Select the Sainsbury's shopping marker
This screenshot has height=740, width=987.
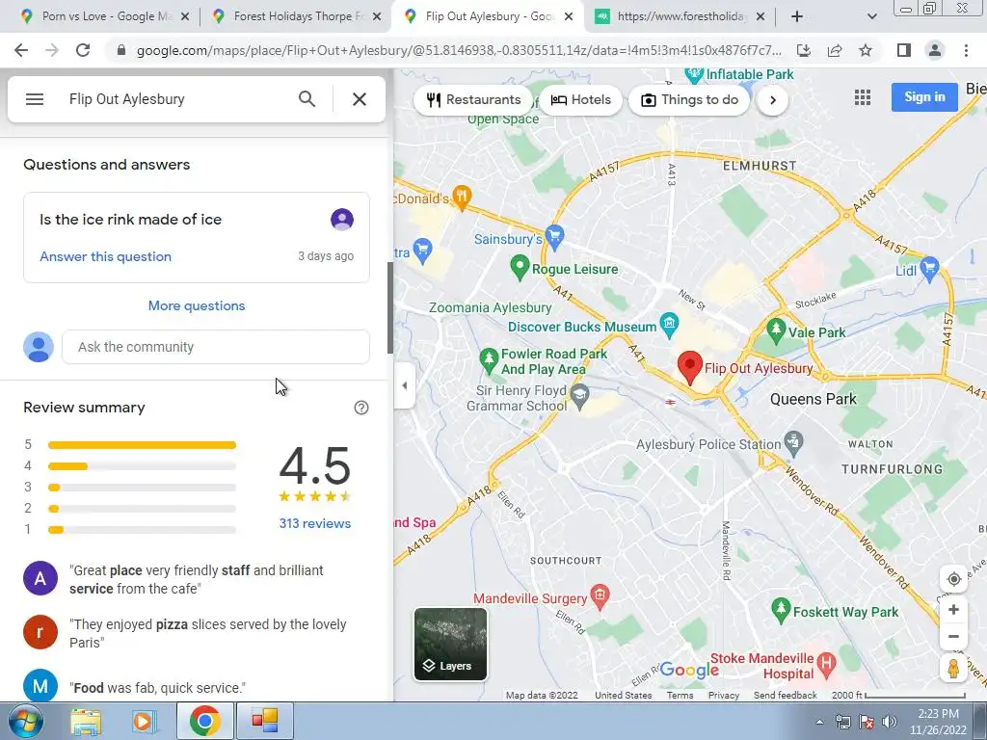554,236
